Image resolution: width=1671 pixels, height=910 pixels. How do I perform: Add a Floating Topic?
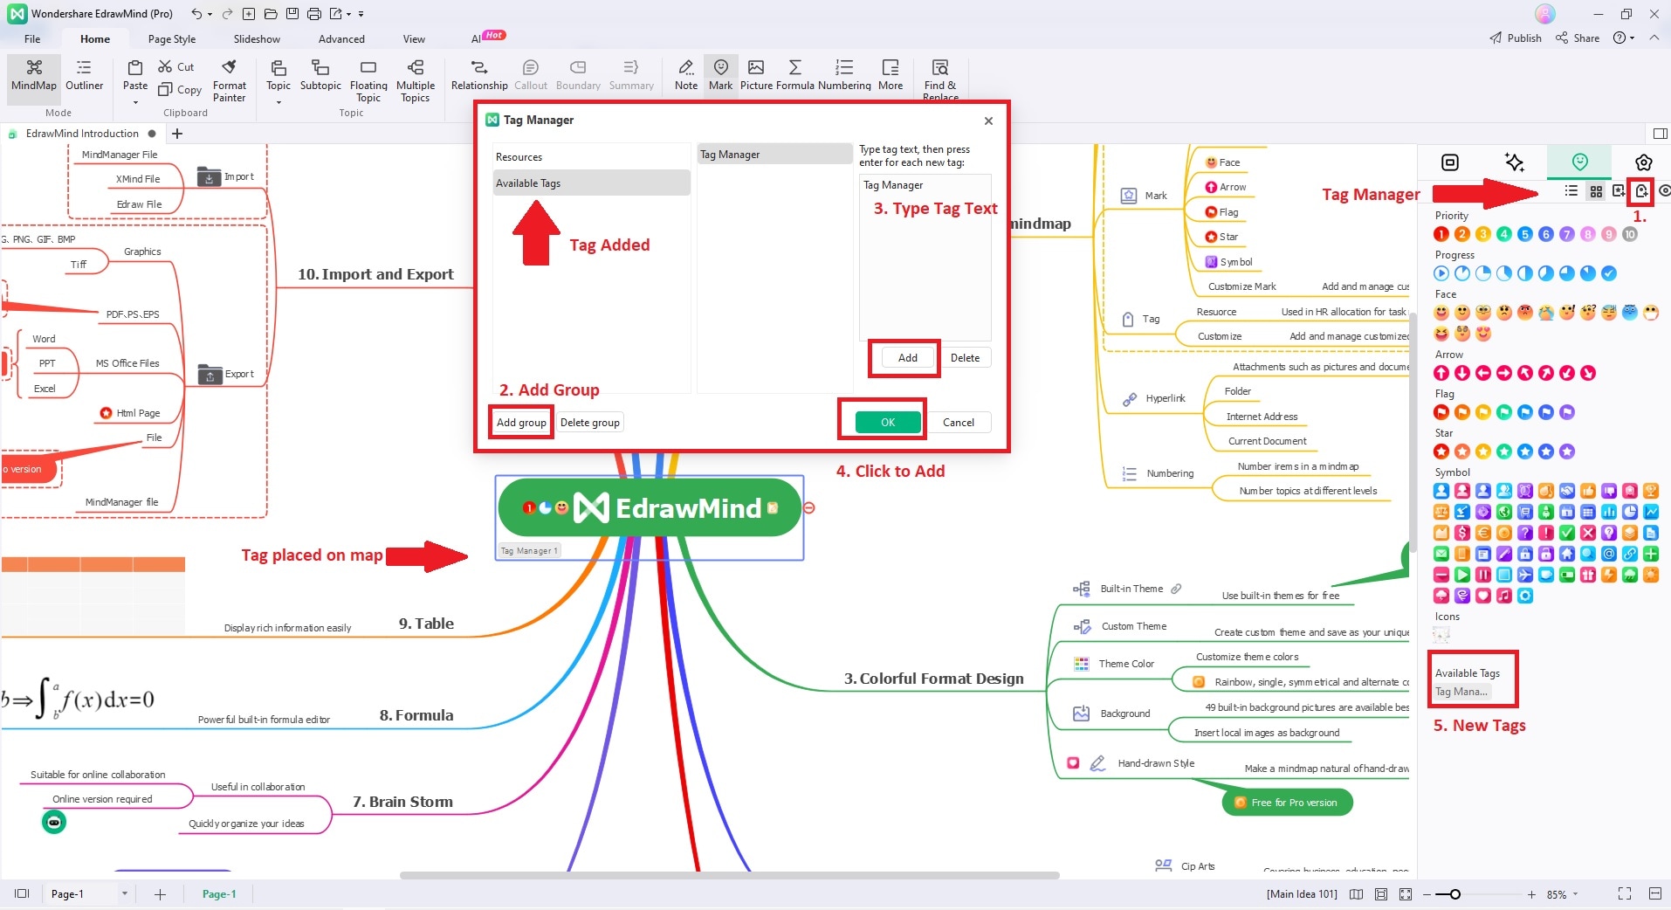pos(368,81)
